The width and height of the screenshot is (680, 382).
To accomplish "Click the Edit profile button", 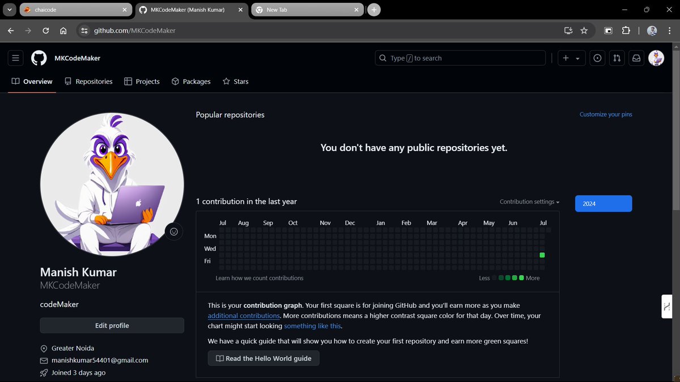I will click(112, 325).
